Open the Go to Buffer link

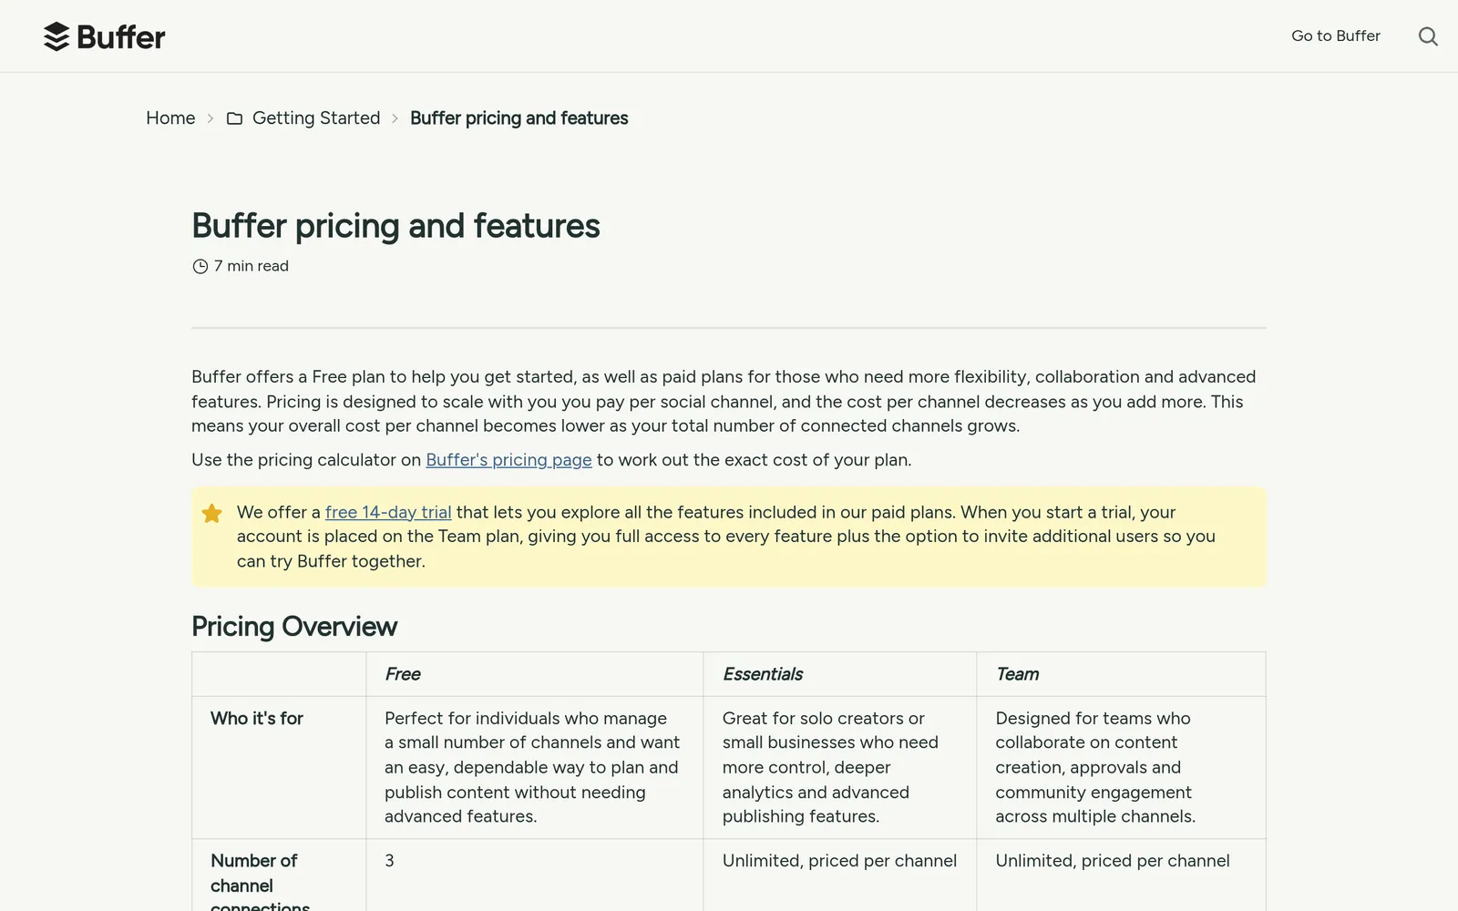tap(1335, 36)
